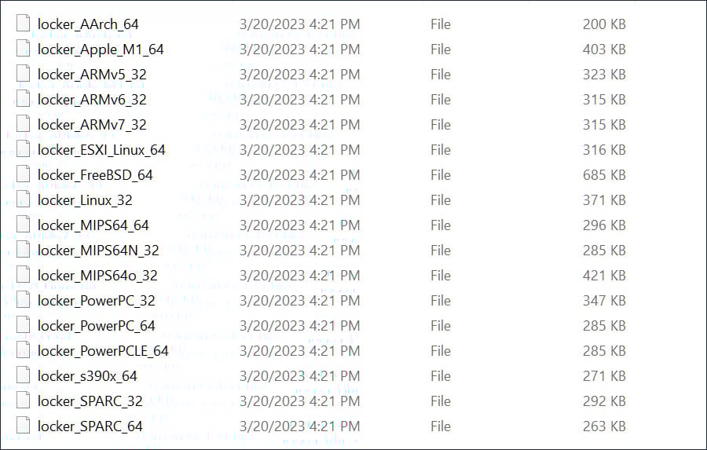Select the locker_ARMv5_32 file name

[92, 75]
